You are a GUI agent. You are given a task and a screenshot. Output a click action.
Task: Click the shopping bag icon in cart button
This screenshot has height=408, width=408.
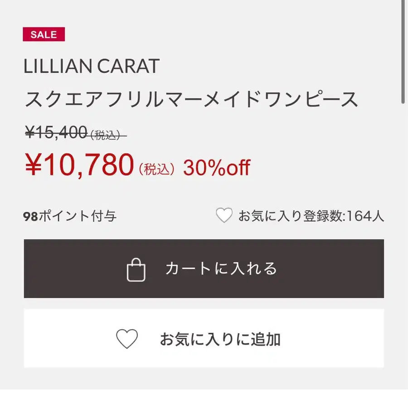[136, 270]
